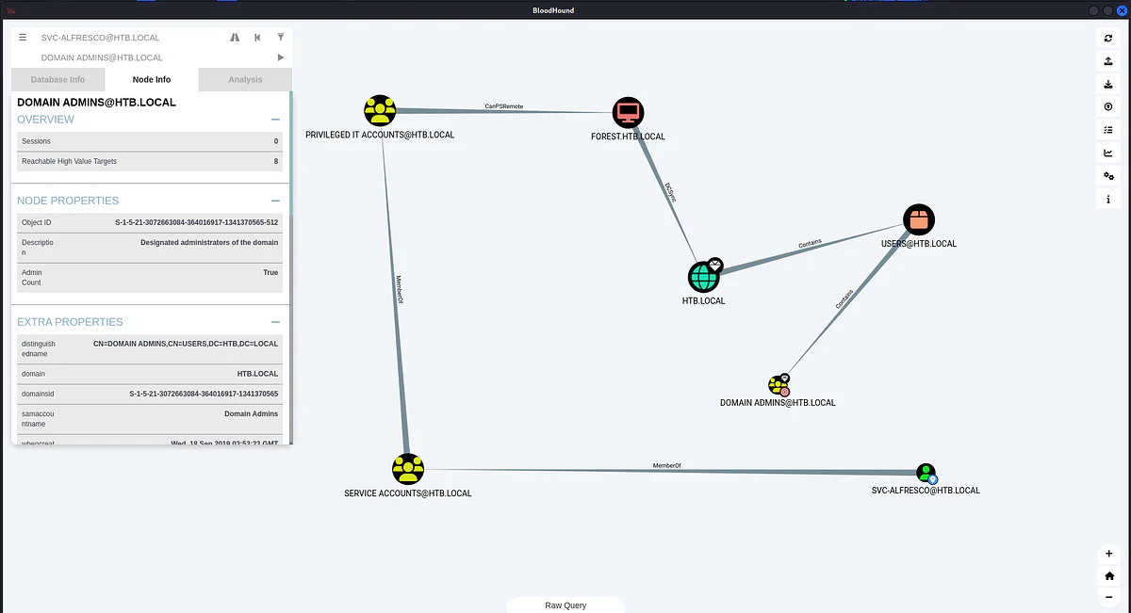The height and width of the screenshot is (613, 1131).
Task: Click the horizontal MemberOf edge label
Action: 666,465
